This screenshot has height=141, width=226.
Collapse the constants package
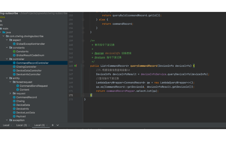(7, 48)
